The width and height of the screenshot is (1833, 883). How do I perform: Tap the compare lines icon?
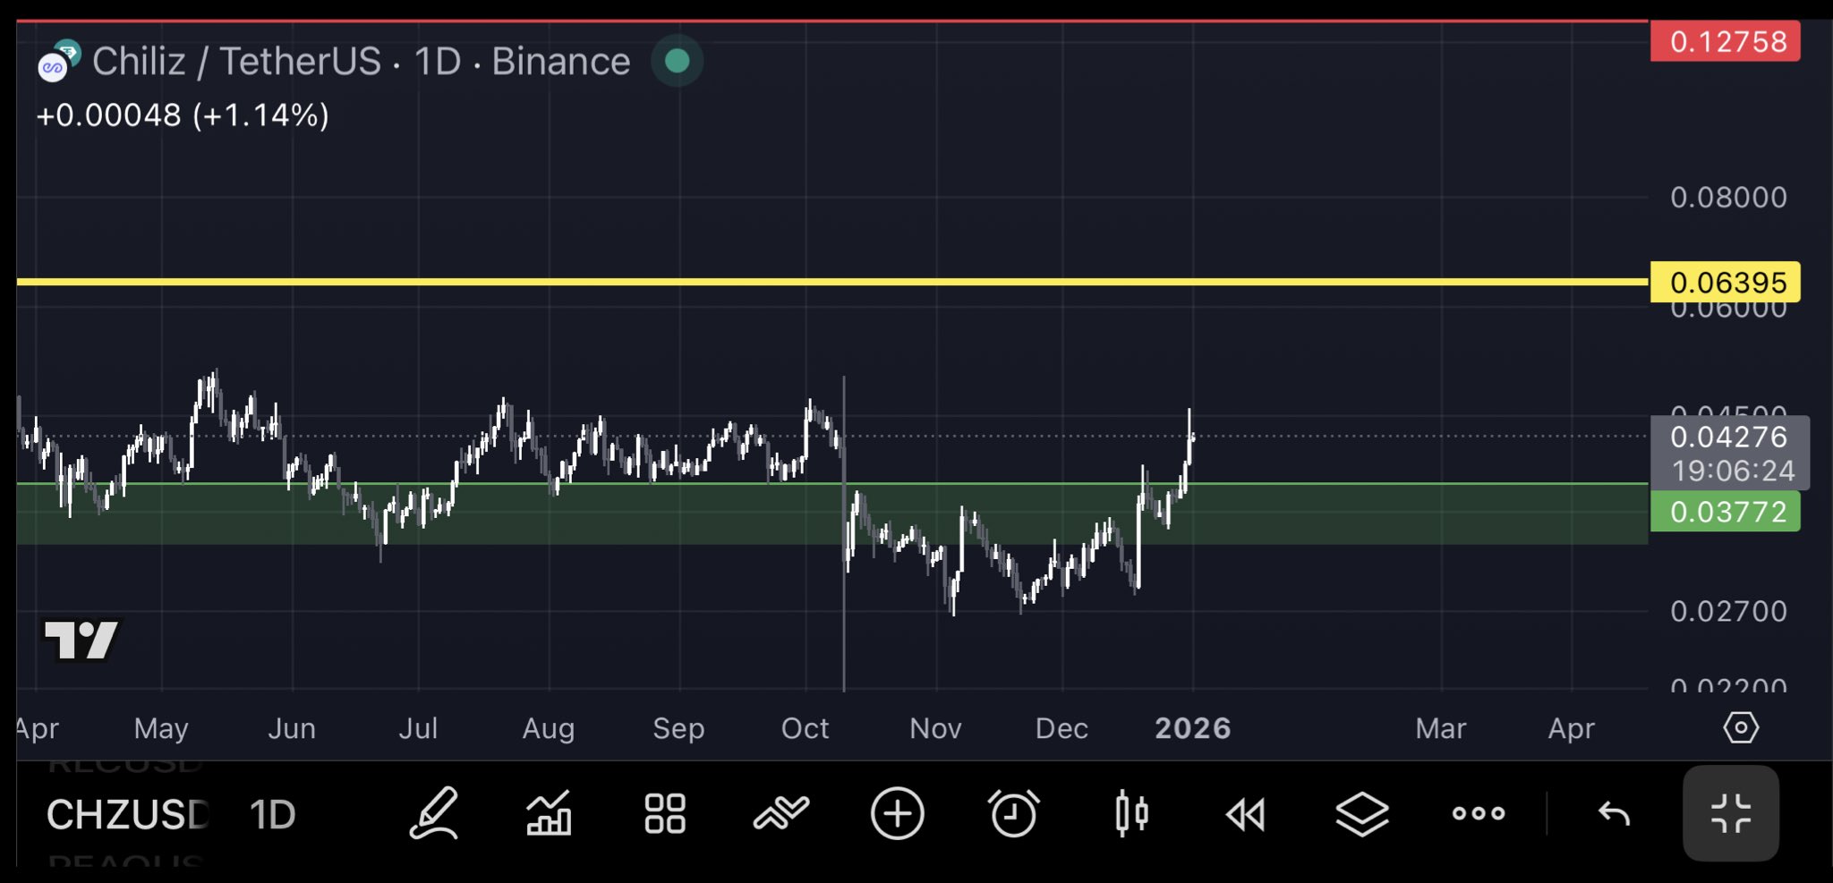pos(780,813)
